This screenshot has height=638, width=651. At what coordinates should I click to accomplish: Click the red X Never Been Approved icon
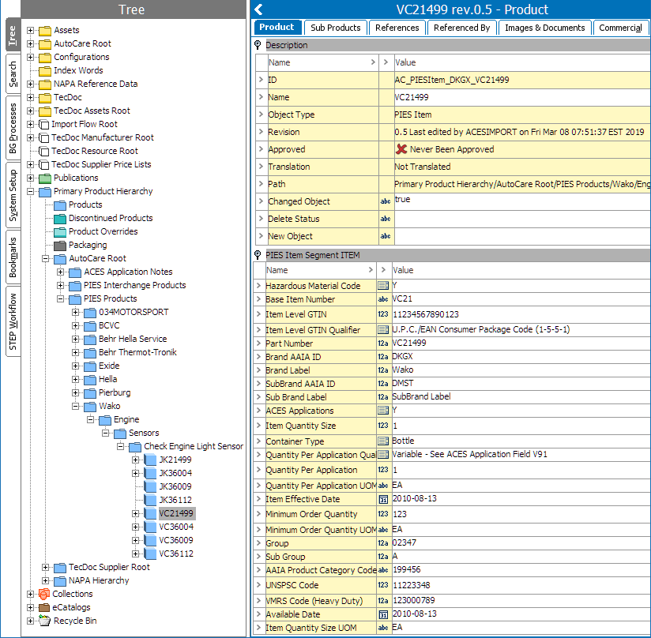pos(402,149)
